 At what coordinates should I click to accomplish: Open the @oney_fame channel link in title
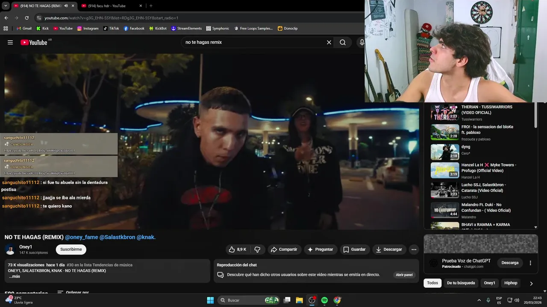81,237
